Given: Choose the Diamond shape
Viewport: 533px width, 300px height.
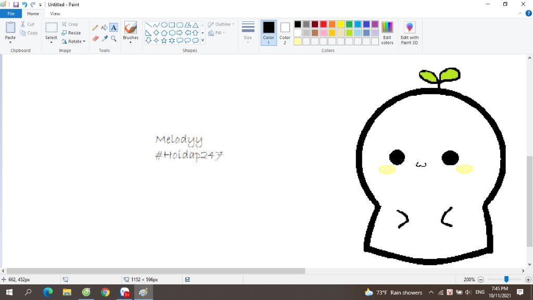Looking at the screenshot, I should [156, 33].
